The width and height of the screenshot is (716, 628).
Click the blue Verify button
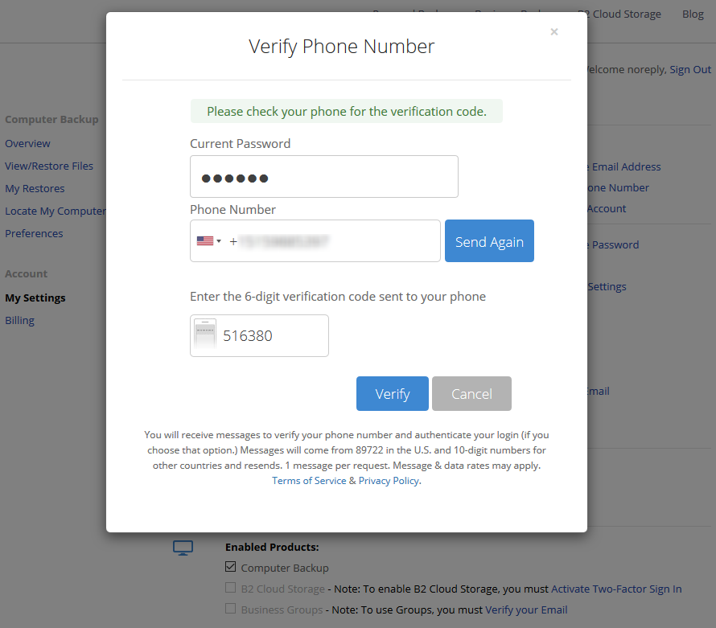[393, 393]
